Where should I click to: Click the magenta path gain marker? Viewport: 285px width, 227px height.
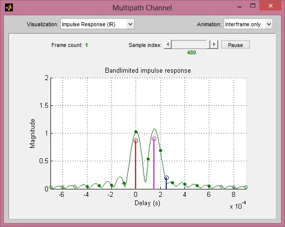point(154,139)
